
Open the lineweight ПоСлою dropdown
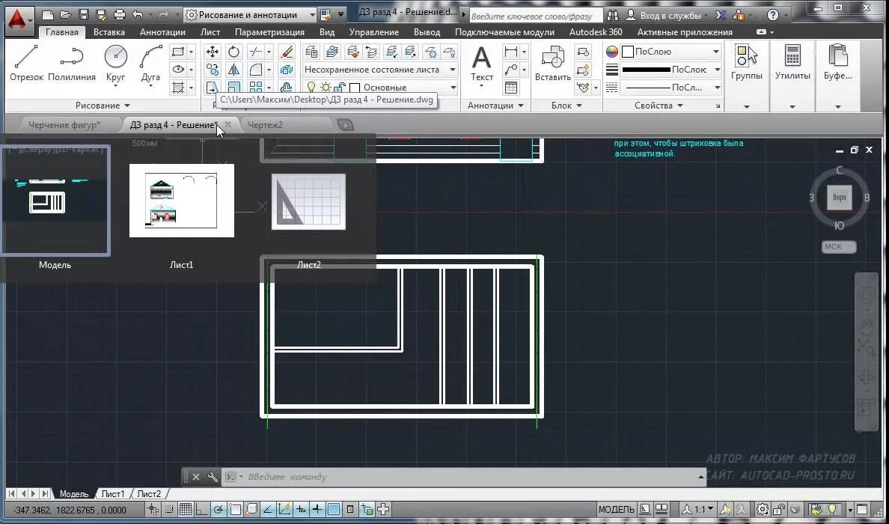[x=670, y=70]
